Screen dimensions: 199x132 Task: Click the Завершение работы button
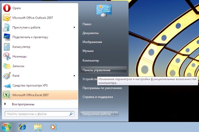click(x=96, y=114)
